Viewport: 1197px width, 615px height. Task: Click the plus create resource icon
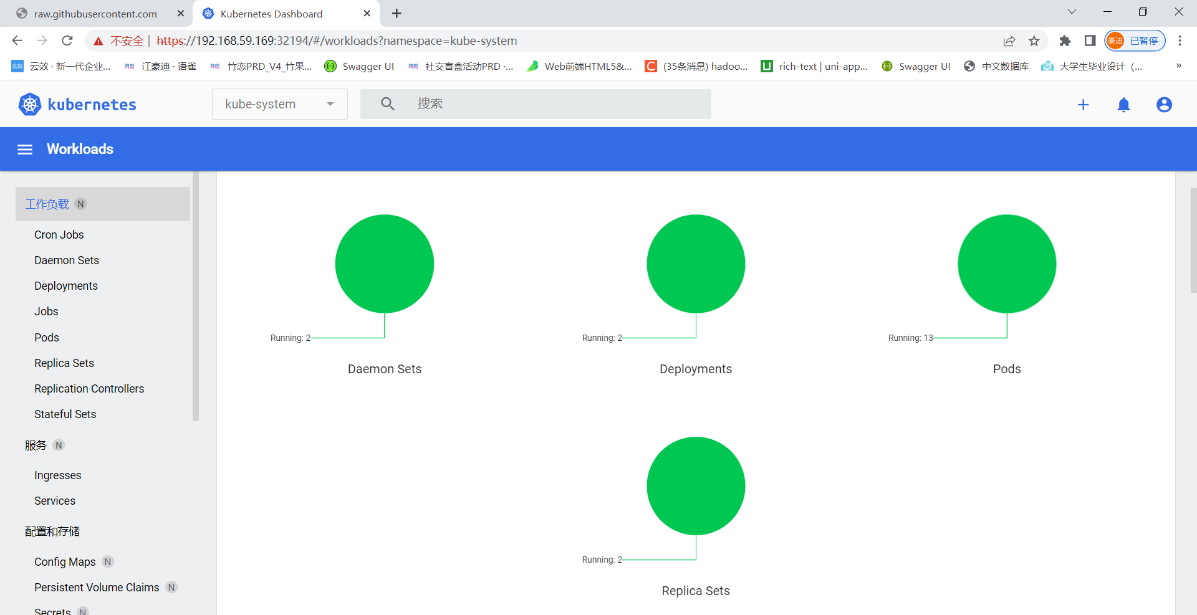coord(1083,105)
